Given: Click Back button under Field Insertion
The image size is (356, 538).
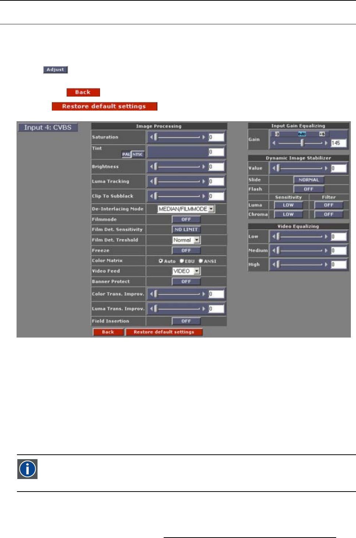Looking at the screenshot, I should 108,332.
